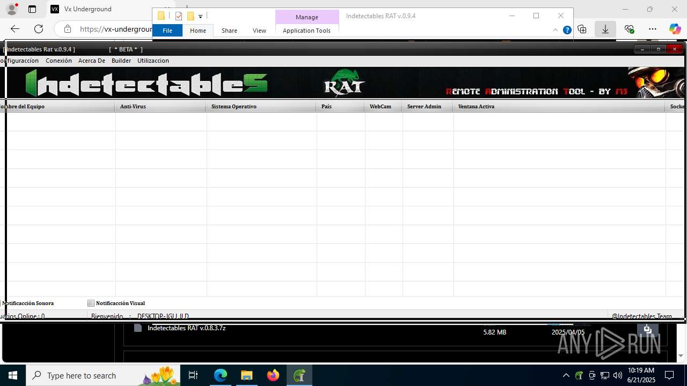Open Edge Collections icon

tap(582, 29)
